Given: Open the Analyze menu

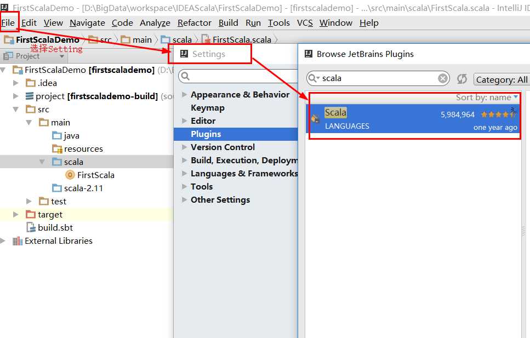Looking at the screenshot, I should click(155, 23).
